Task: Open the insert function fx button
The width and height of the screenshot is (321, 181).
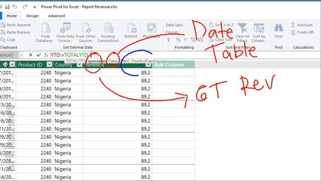Action: coord(46,55)
